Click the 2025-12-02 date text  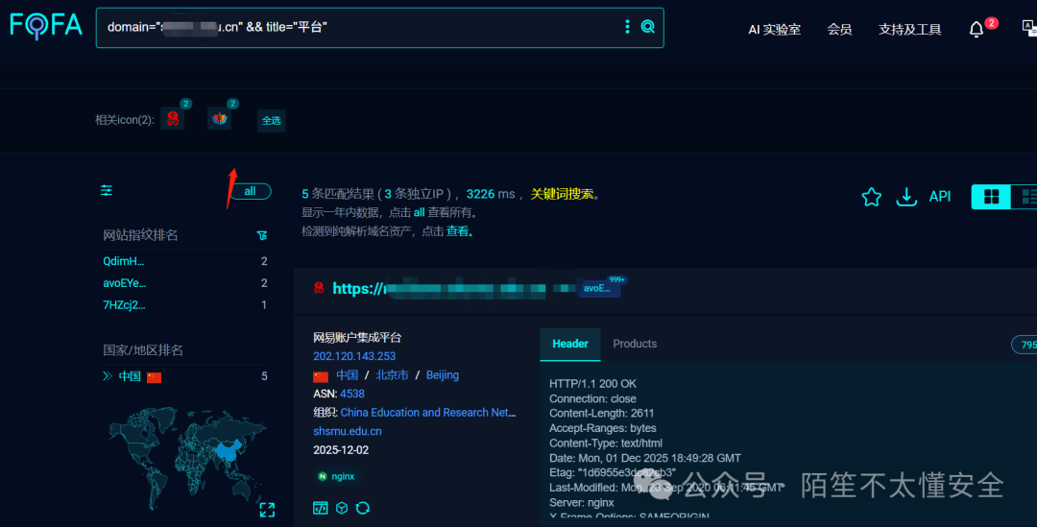(341, 449)
